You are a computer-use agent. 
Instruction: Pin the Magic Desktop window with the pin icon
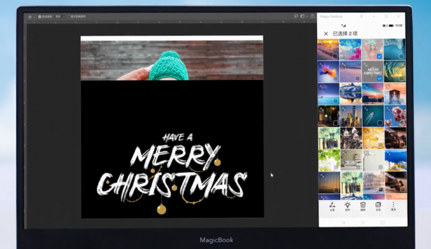[x=361, y=17]
